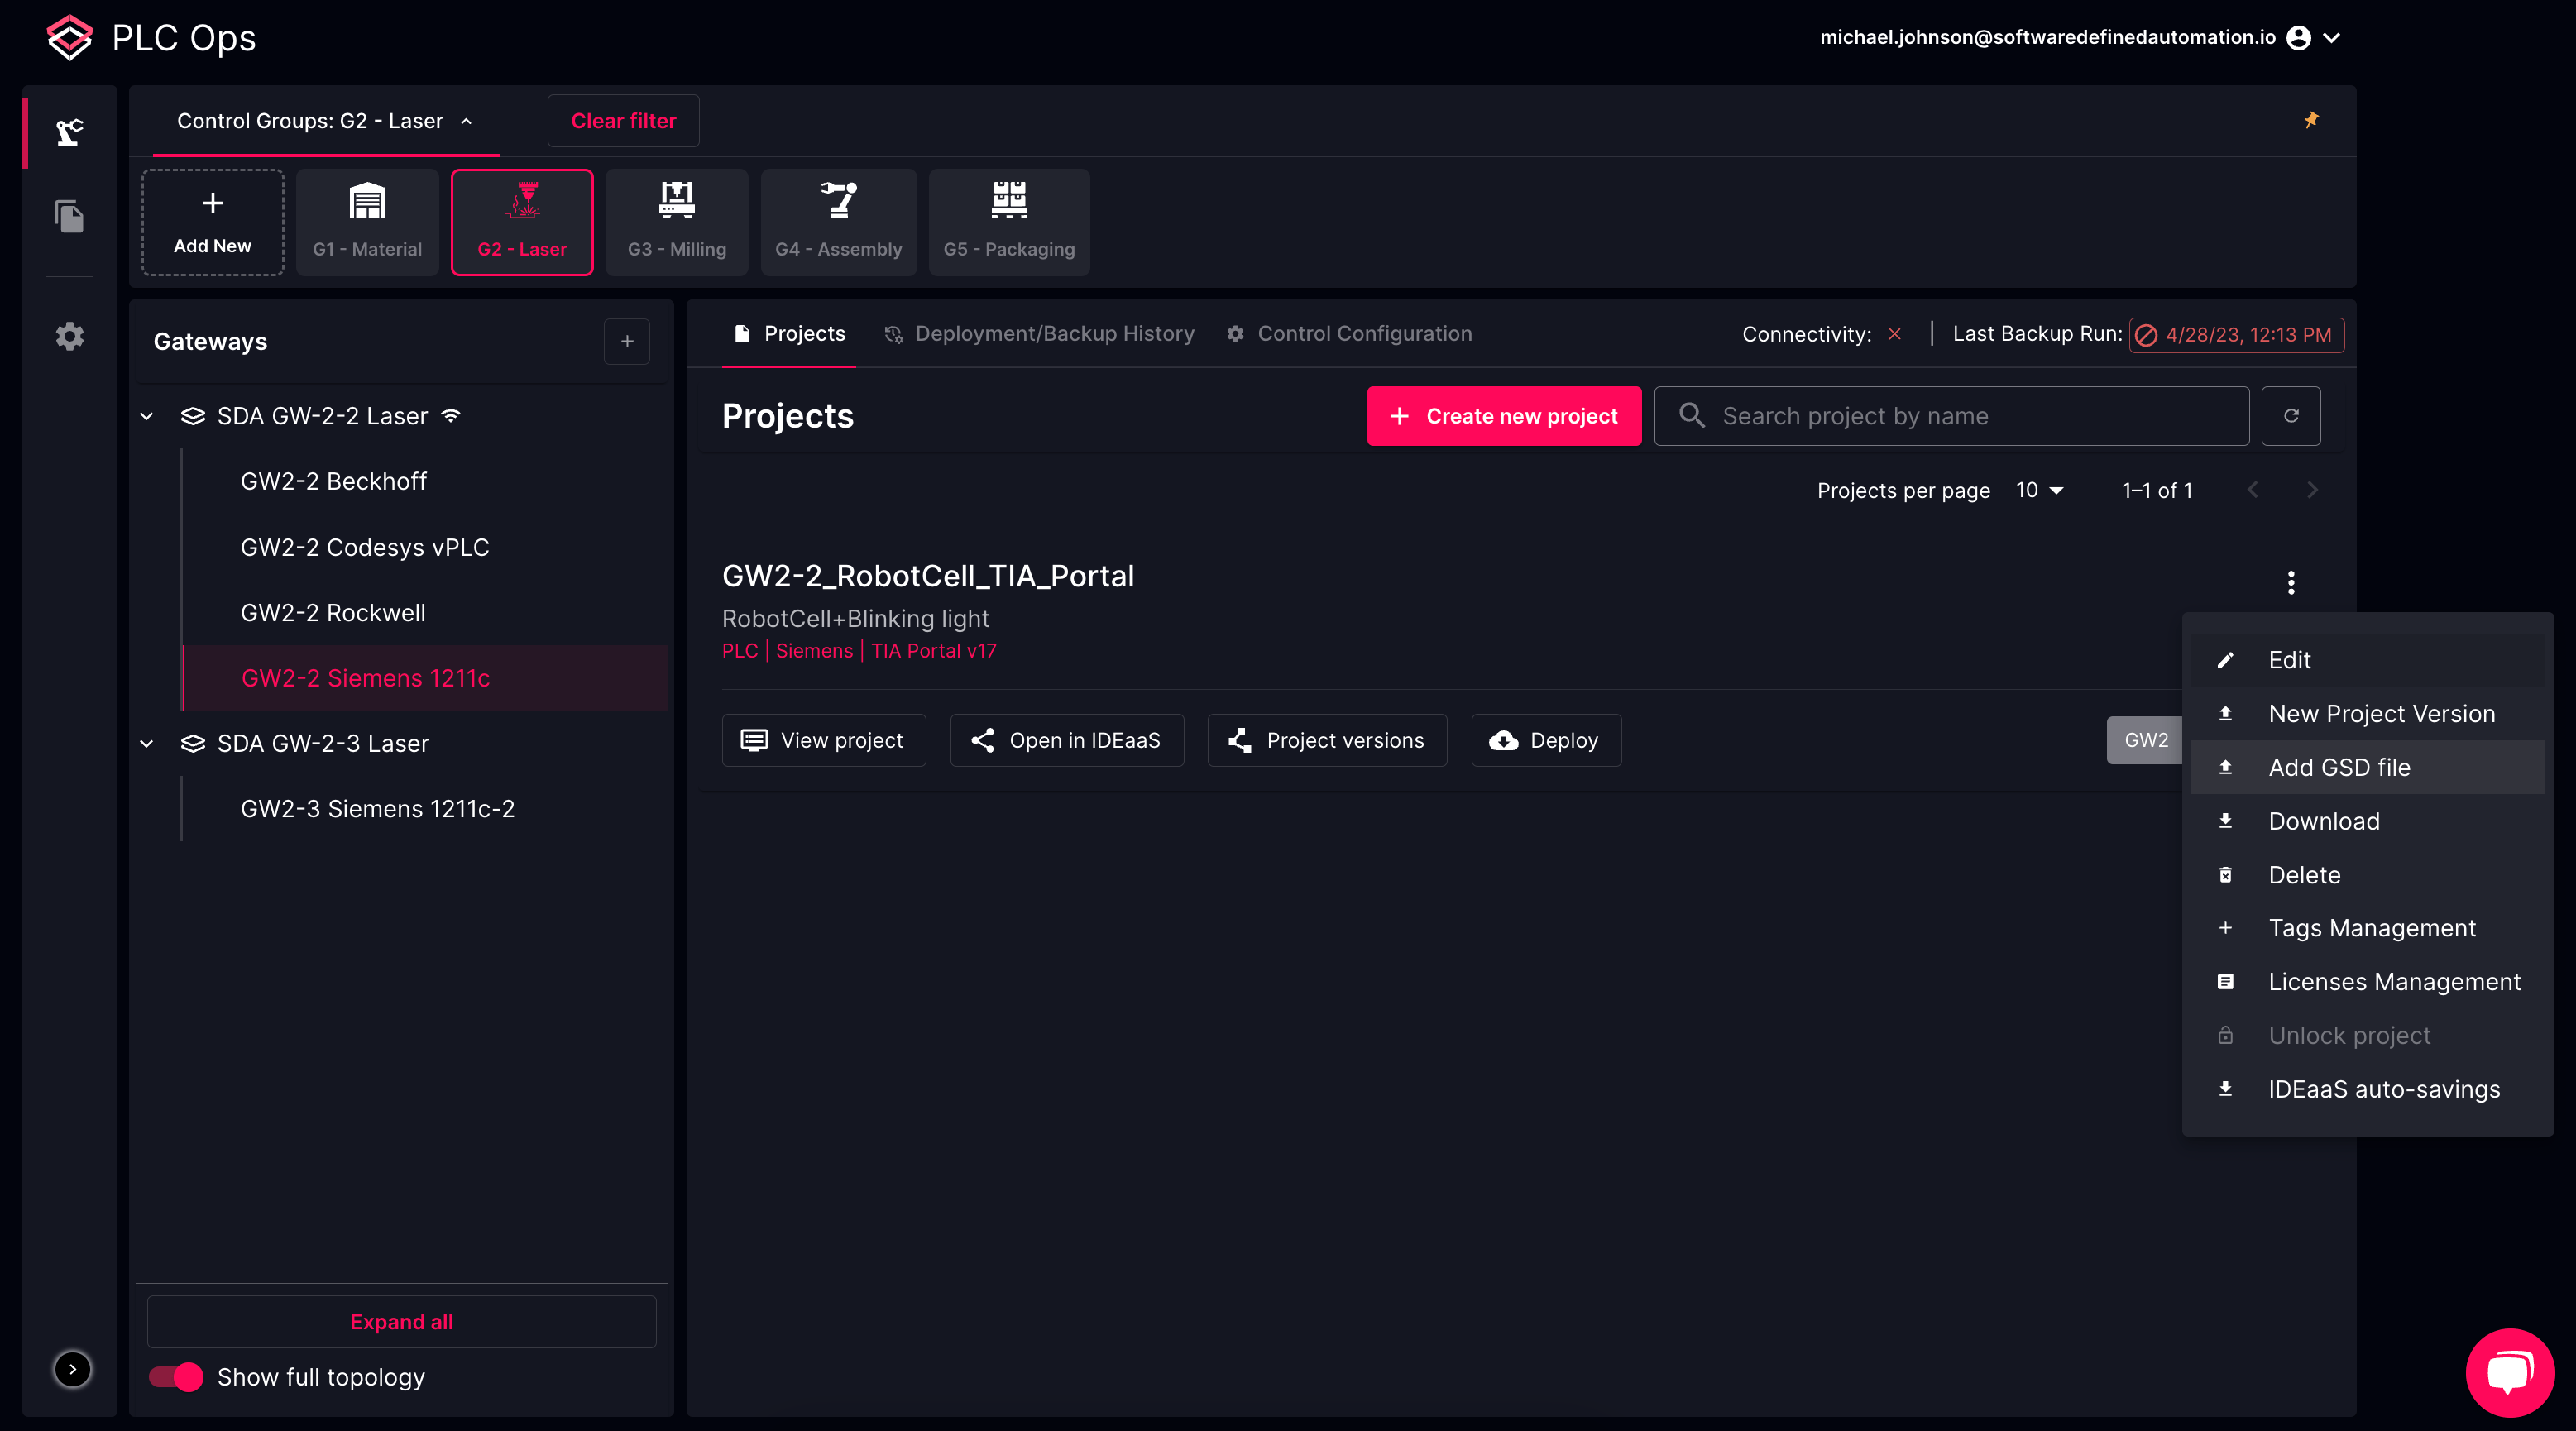This screenshot has width=2576, height=1431.
Task: Click the refresh projects icon button
Action: click(x=2291, y=416)
